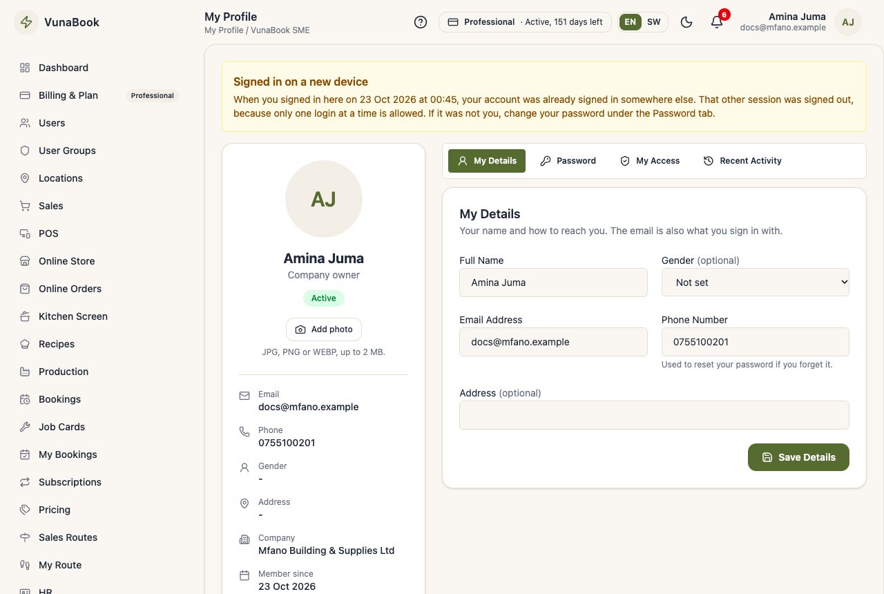884x594 pixels.
Task: Open the My Access tab
Action: pyautogui.click(x=650, y=161)
